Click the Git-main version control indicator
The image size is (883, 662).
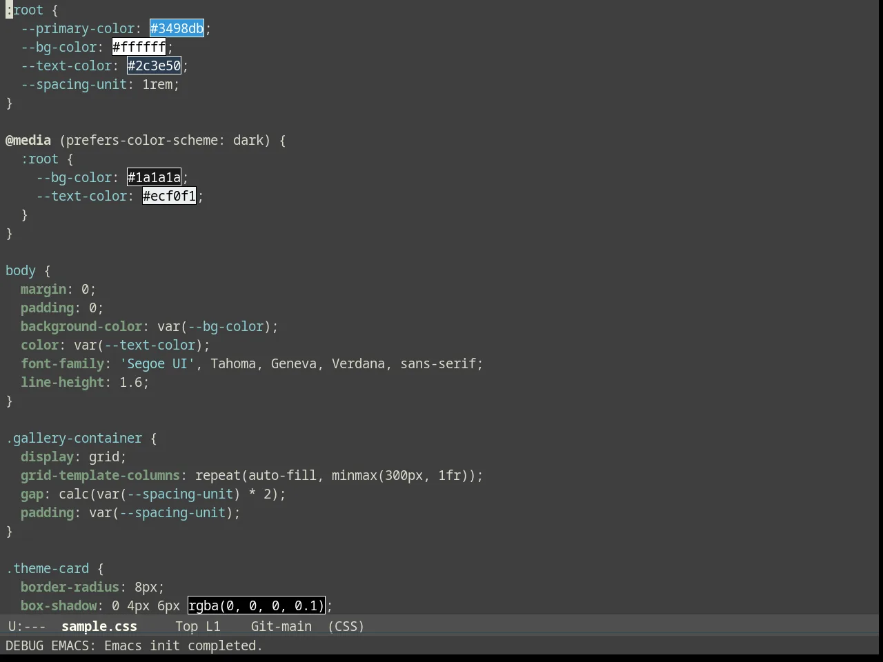click(x=281, y=626)
